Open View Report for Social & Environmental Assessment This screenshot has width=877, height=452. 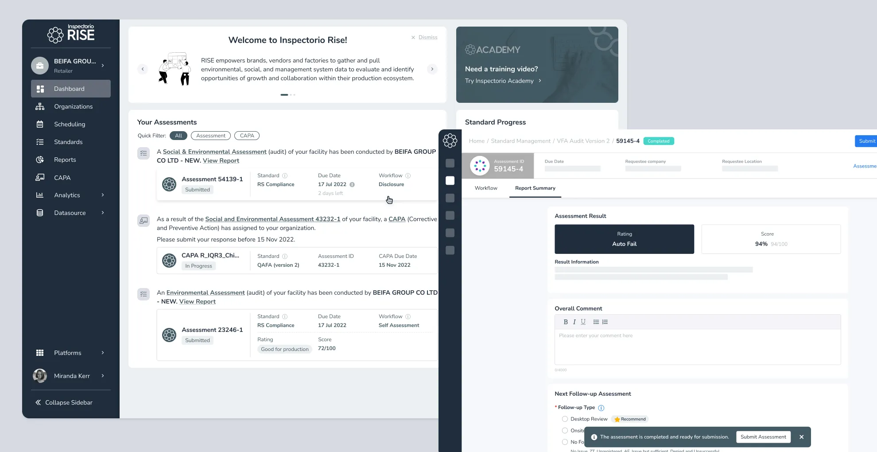tap(221, 160)
